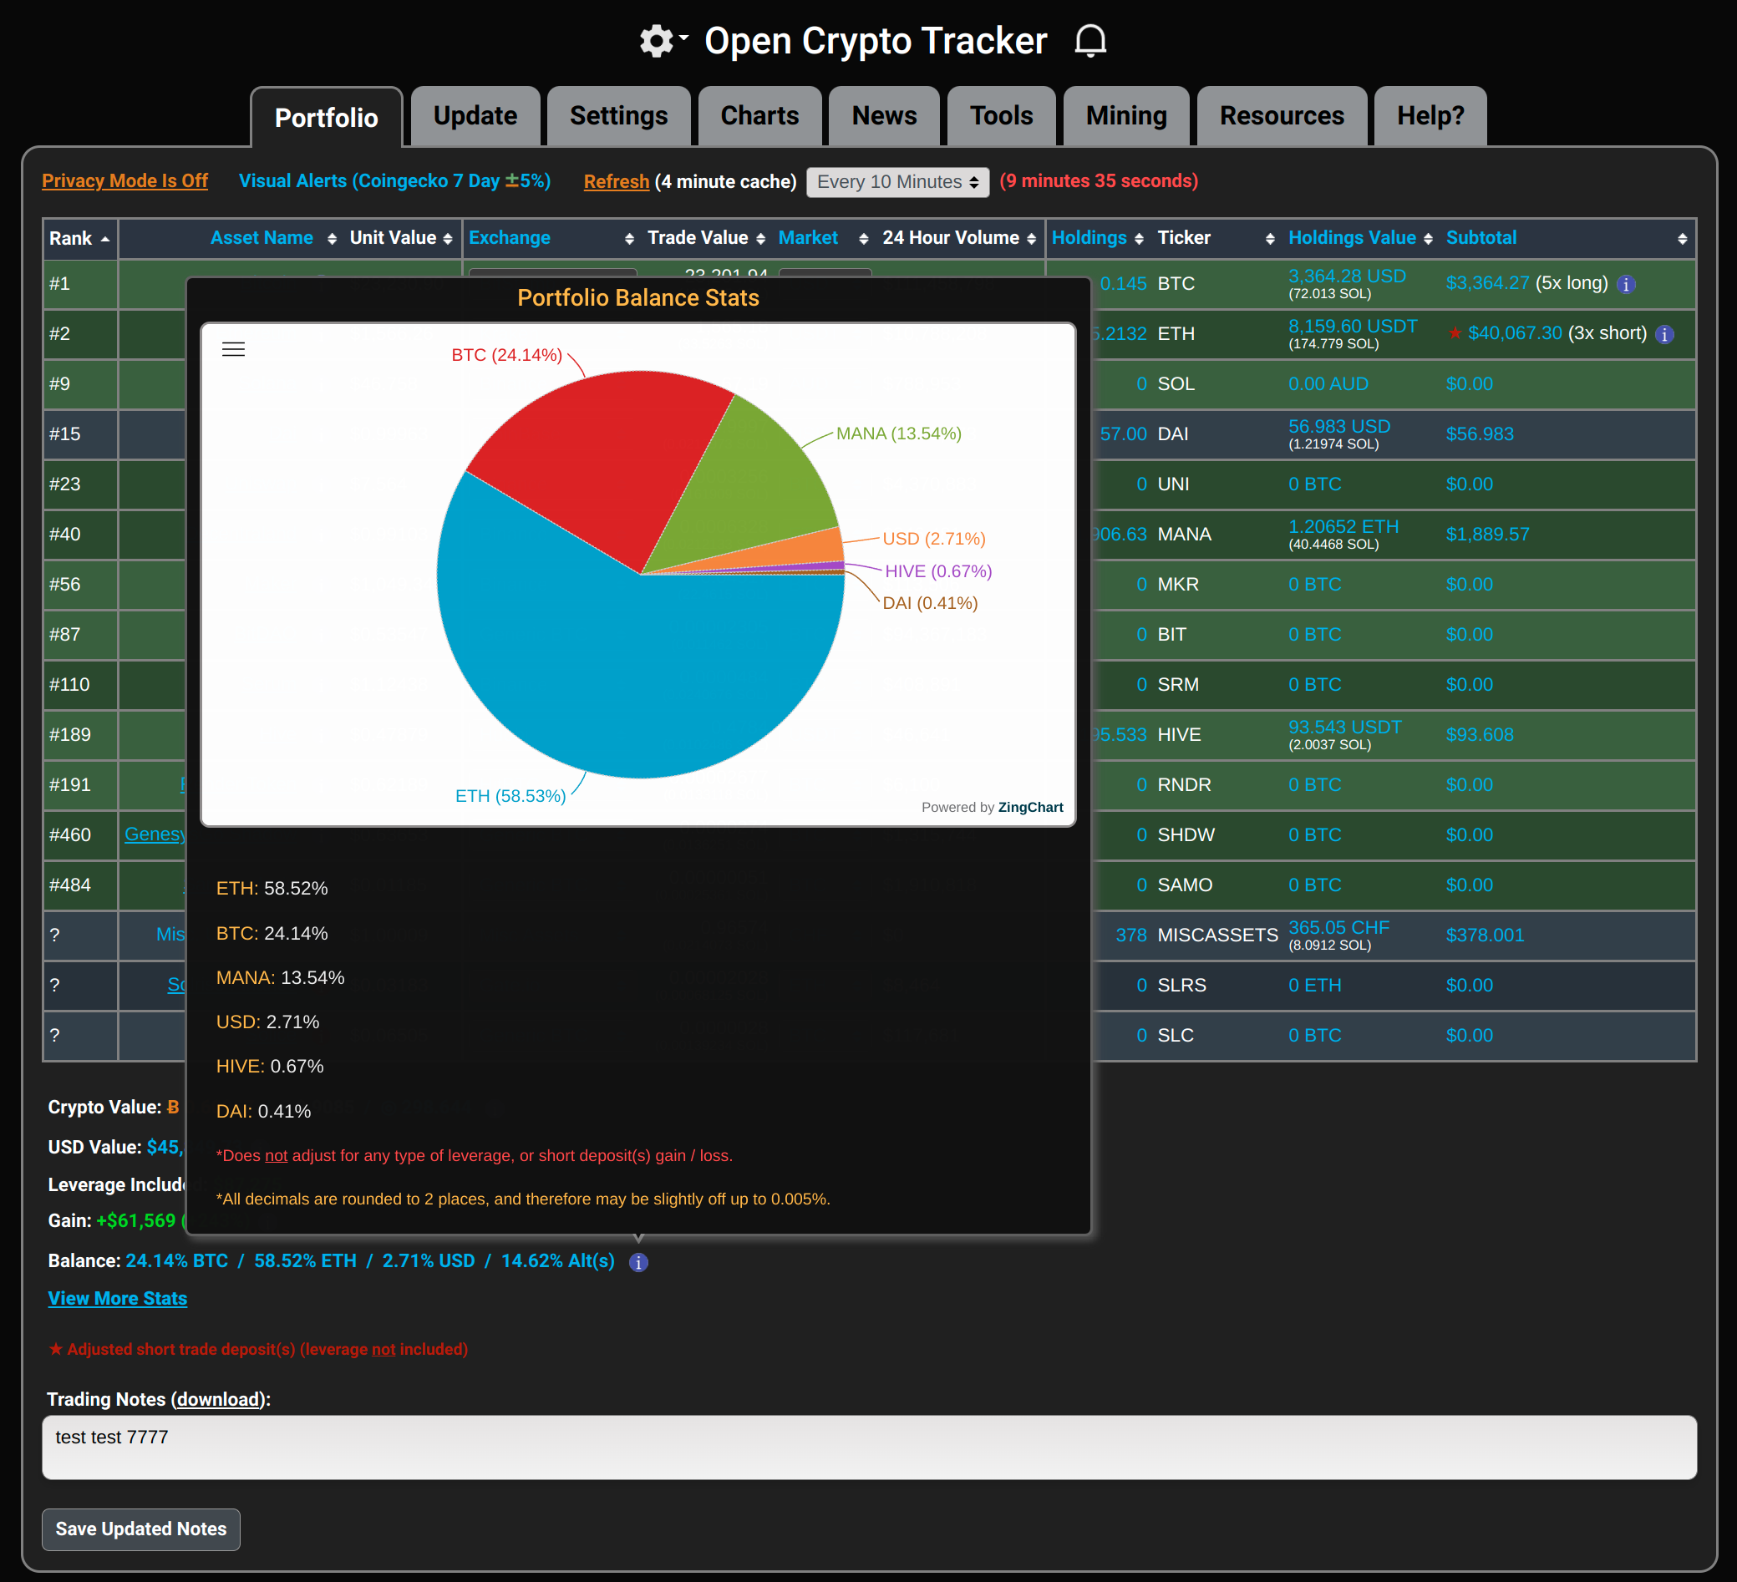Click the $40,067.30 subtotal value
The image size is (1737, 1582).
coord(1515,333)
